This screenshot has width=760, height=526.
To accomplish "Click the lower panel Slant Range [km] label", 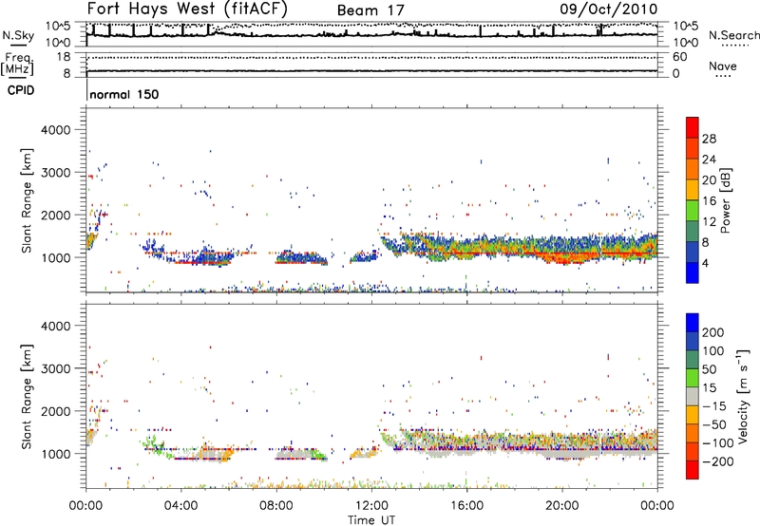I will tap(27, 396).
